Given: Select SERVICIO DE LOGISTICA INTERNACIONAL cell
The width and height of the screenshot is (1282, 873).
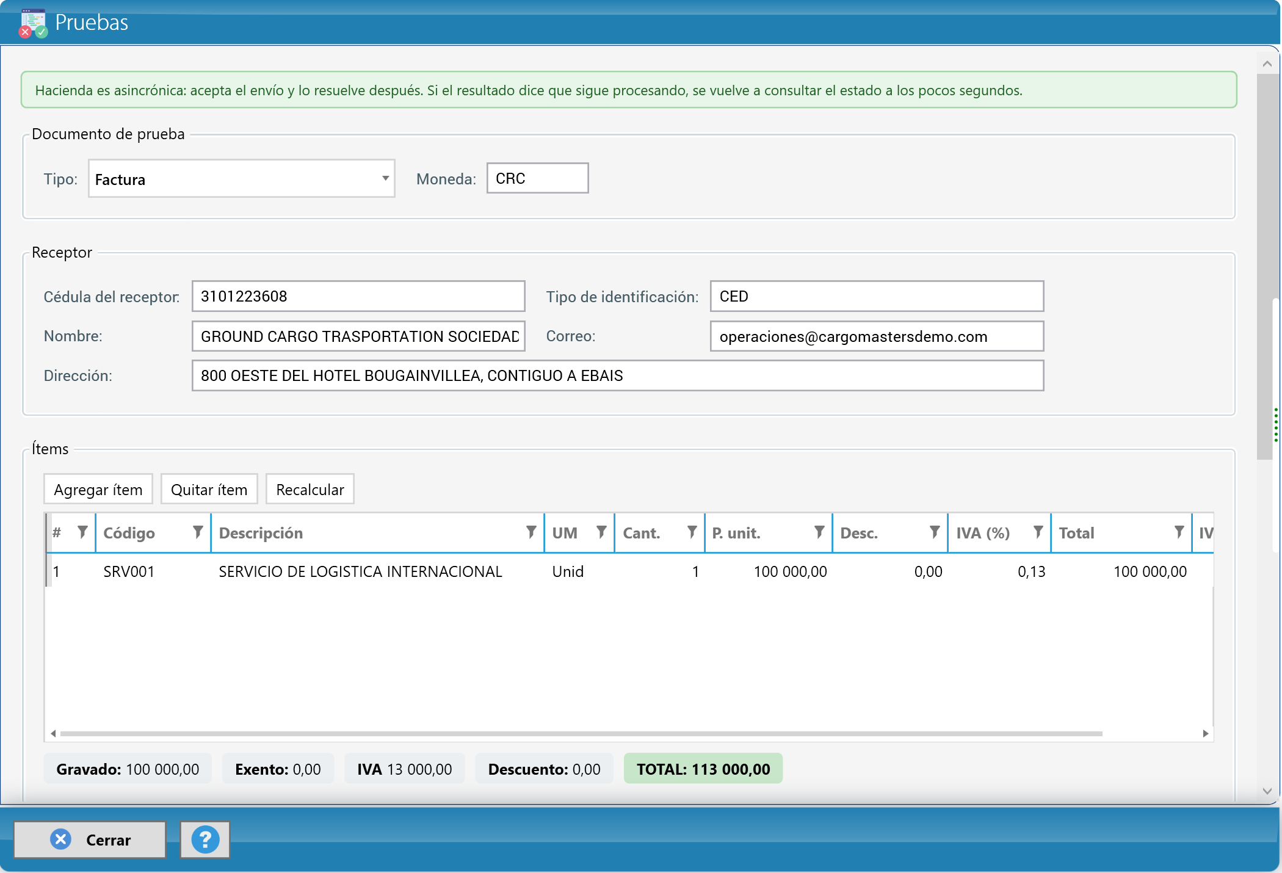Looking at the screenshot, I should [377, 571].
